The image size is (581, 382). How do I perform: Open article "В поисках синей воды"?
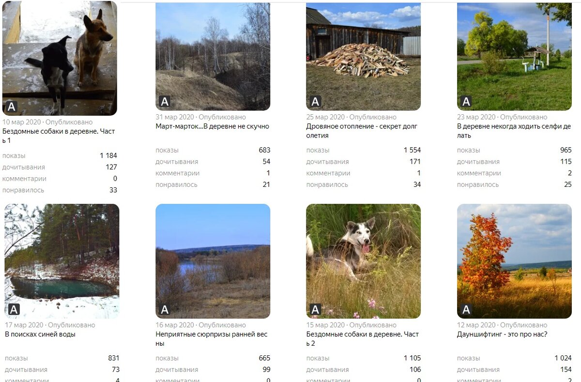click(40, 334)
